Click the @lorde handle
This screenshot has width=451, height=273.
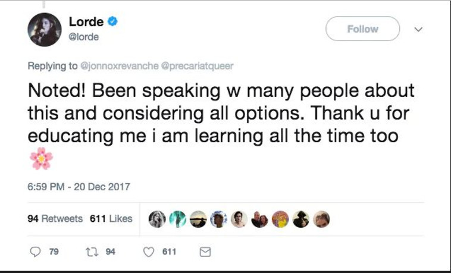pos(83,37)
